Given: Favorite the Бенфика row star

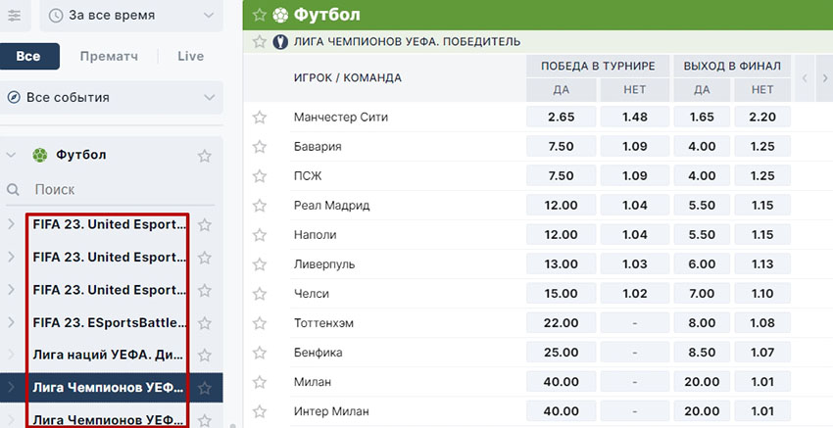Looking at the screenshot, I should coord(260,353).
